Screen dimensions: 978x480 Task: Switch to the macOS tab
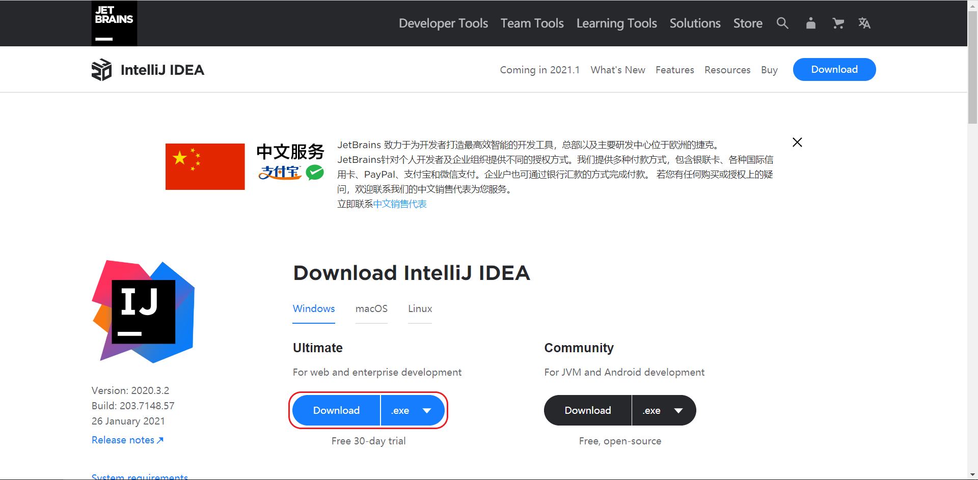371,308
